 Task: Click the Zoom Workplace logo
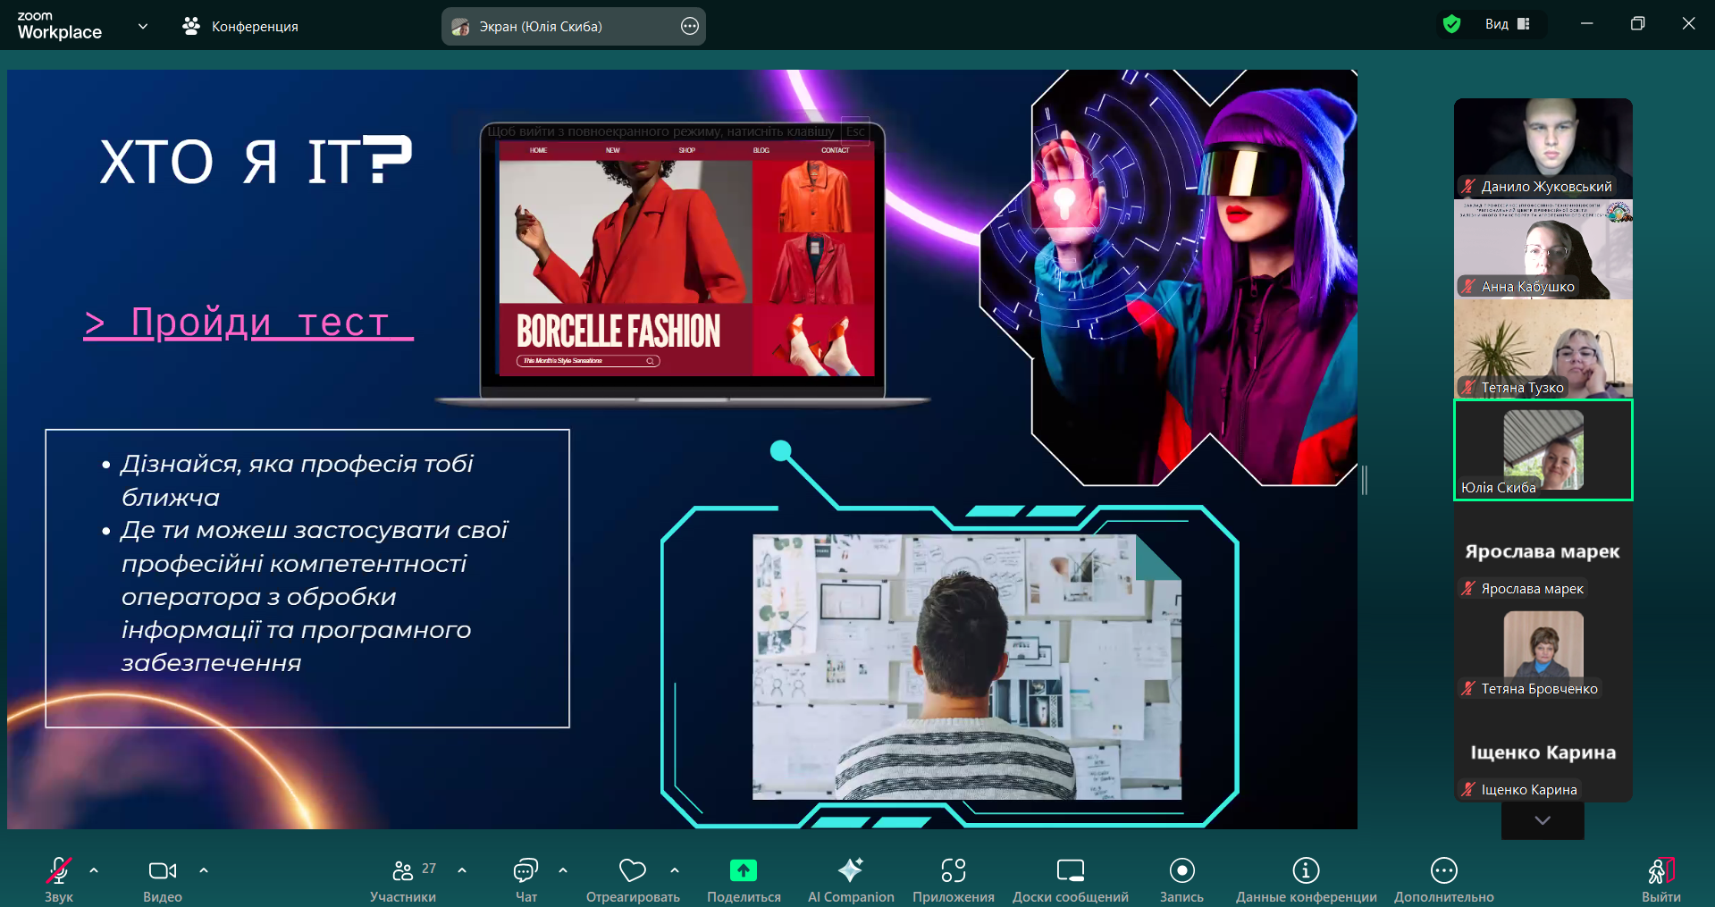[x=60, y=26]
